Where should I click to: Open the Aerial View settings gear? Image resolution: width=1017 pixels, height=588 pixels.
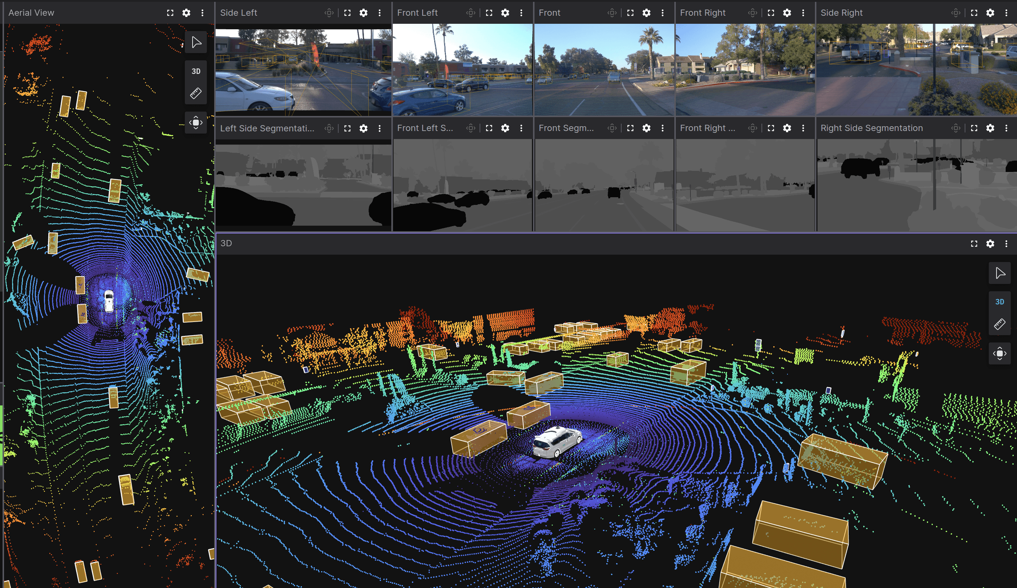click(x=186, y=12)
